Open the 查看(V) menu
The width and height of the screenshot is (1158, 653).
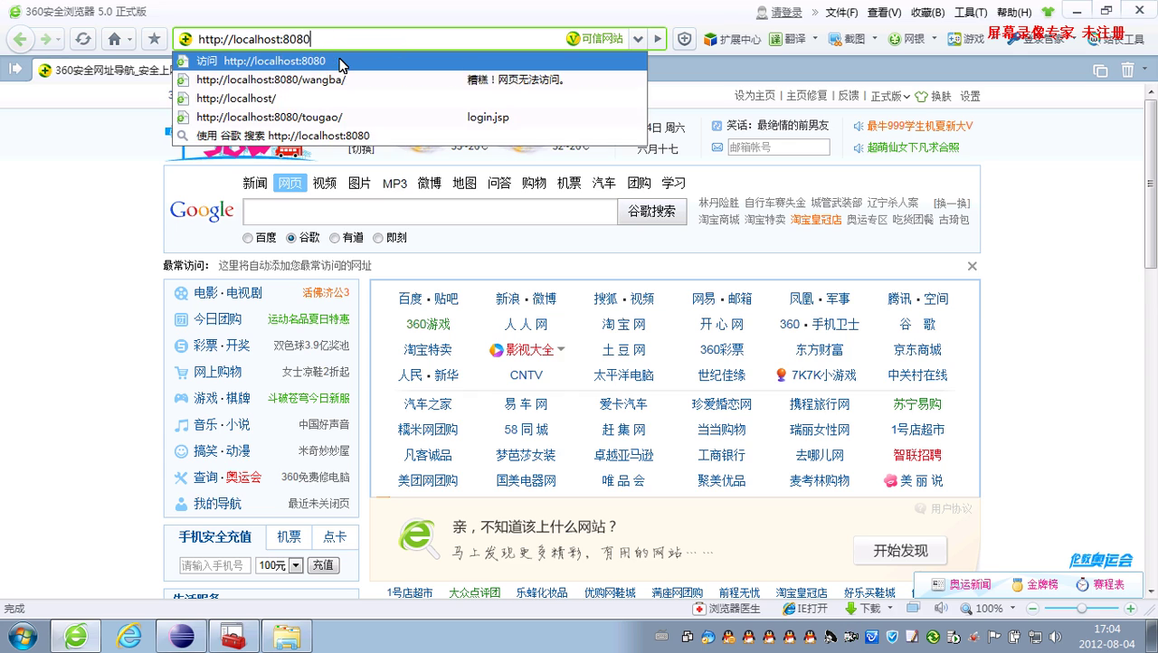coord(884,12)
